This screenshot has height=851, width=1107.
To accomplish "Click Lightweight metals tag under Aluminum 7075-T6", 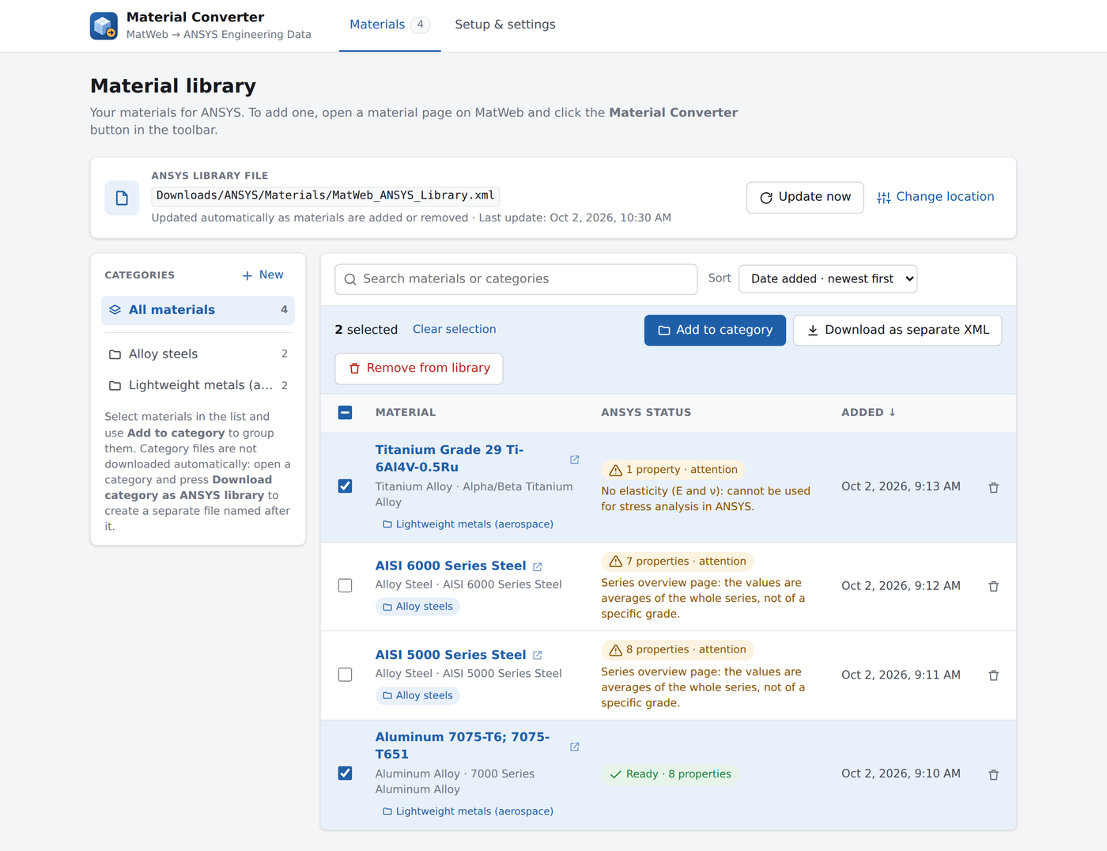I will (467, 811).
